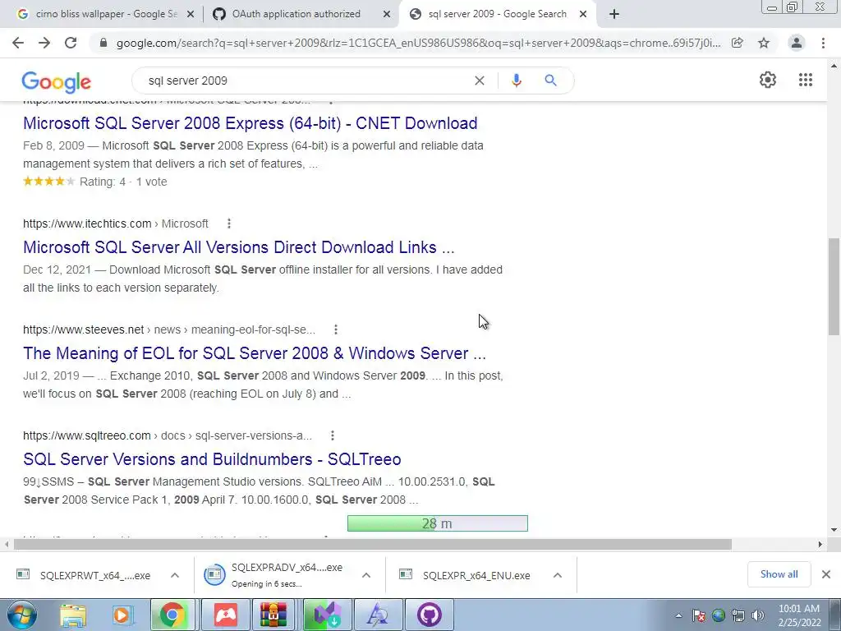The height and width of the screenshot is (631, 841).
Task: Close the sql server 2009 tab
Action: (583, 15)
